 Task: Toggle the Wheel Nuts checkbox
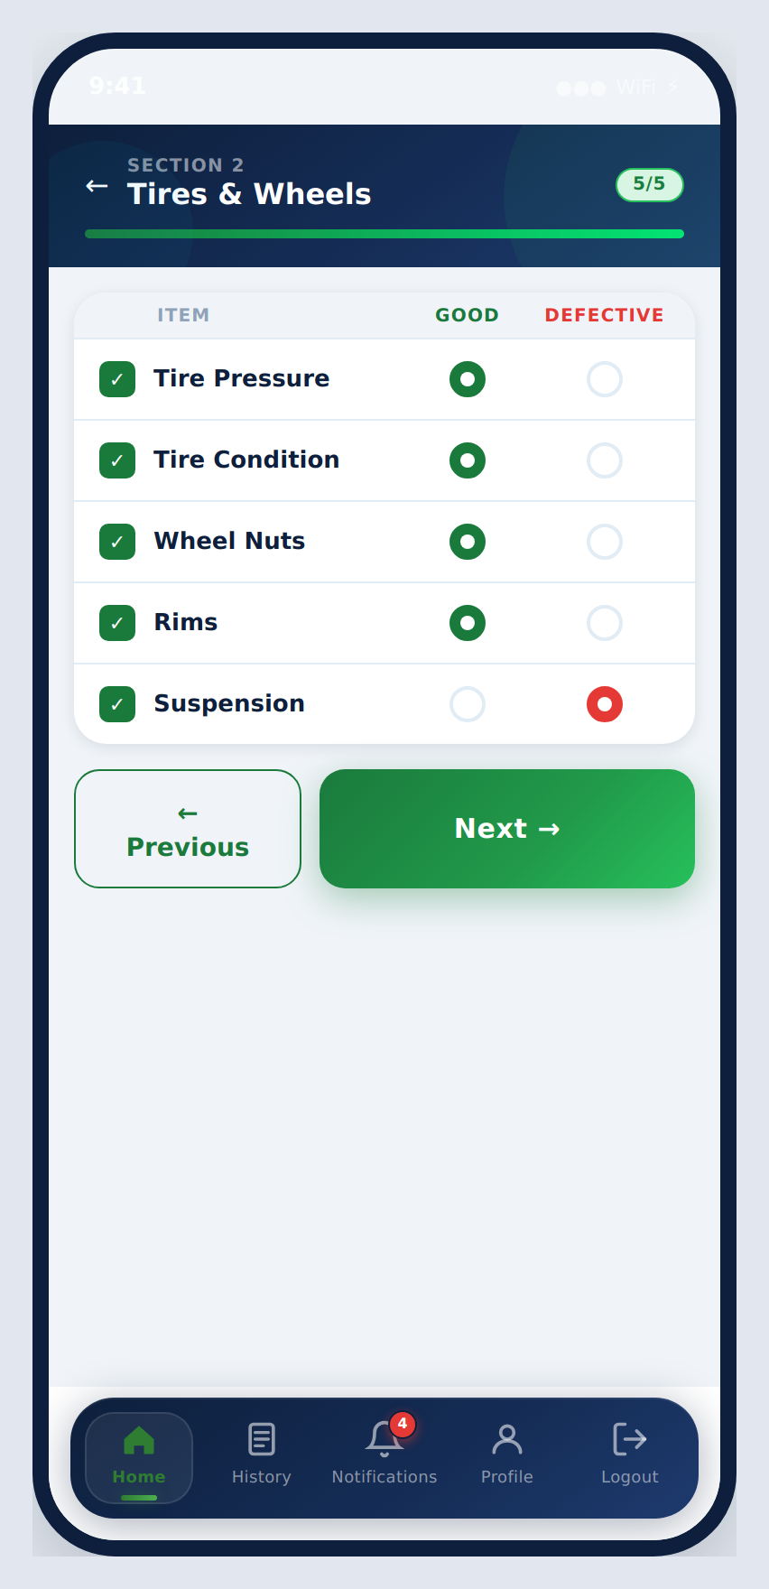tap(117, 542)
